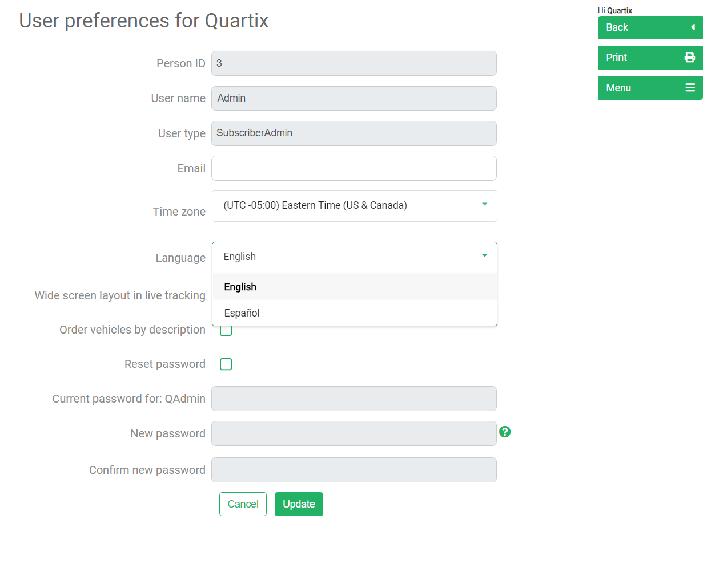This screenshot has height=564, width=711.
Task: Click the green help icon beside New password
Action: click(x=505, y=432)
